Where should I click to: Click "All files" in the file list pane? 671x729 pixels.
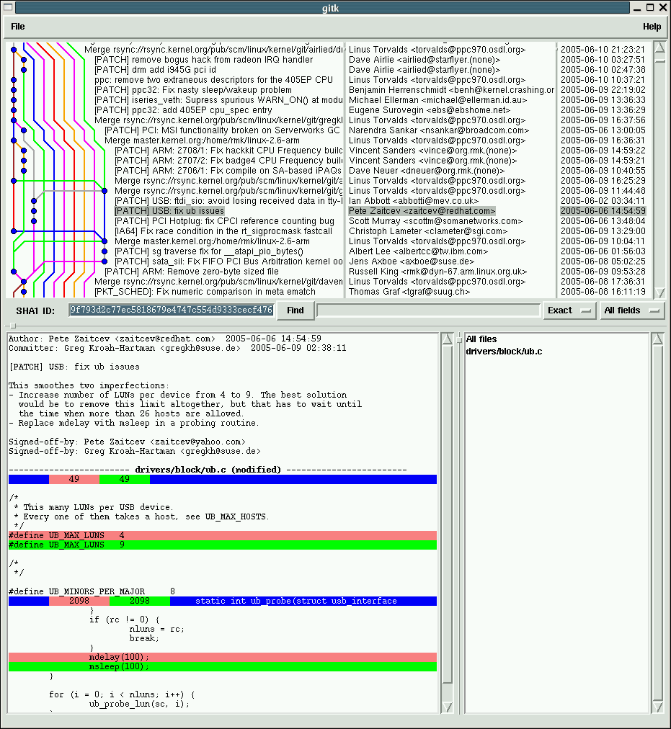[480, 339]
